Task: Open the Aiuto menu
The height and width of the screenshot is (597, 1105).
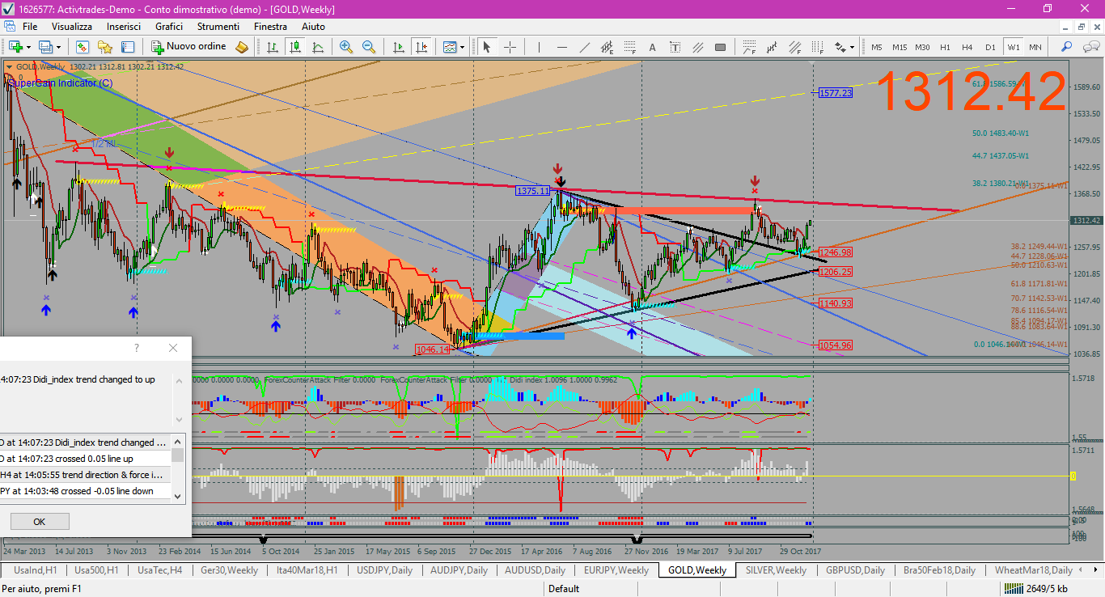Action: [x=313, y=27]
